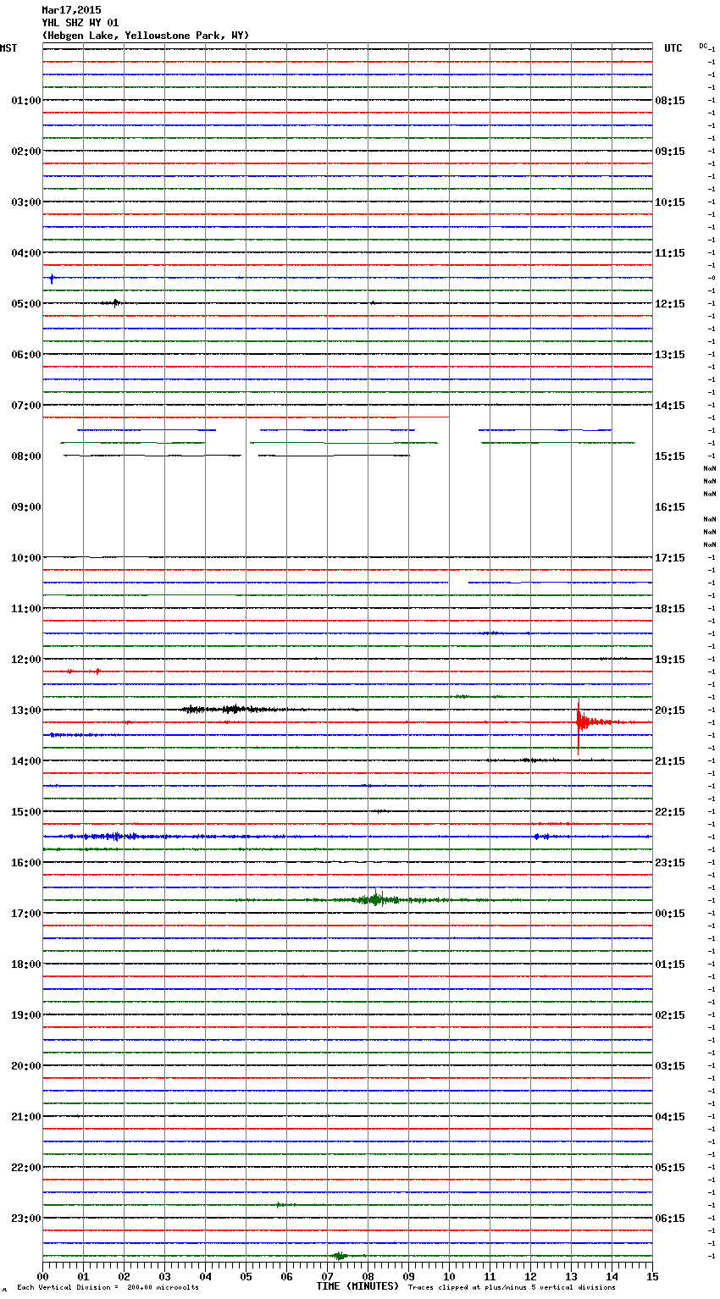This screenshot has height=1299, width=720.
Task: Click the '02:15' UTC time label
Action: point(670,1015)
